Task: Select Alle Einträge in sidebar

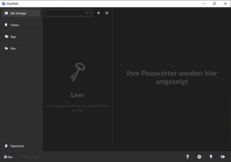Action: click(x=21, y=13)
